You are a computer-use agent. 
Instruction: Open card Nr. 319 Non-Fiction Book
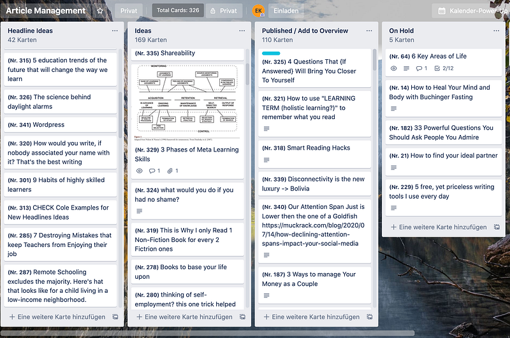click(187, 239)
